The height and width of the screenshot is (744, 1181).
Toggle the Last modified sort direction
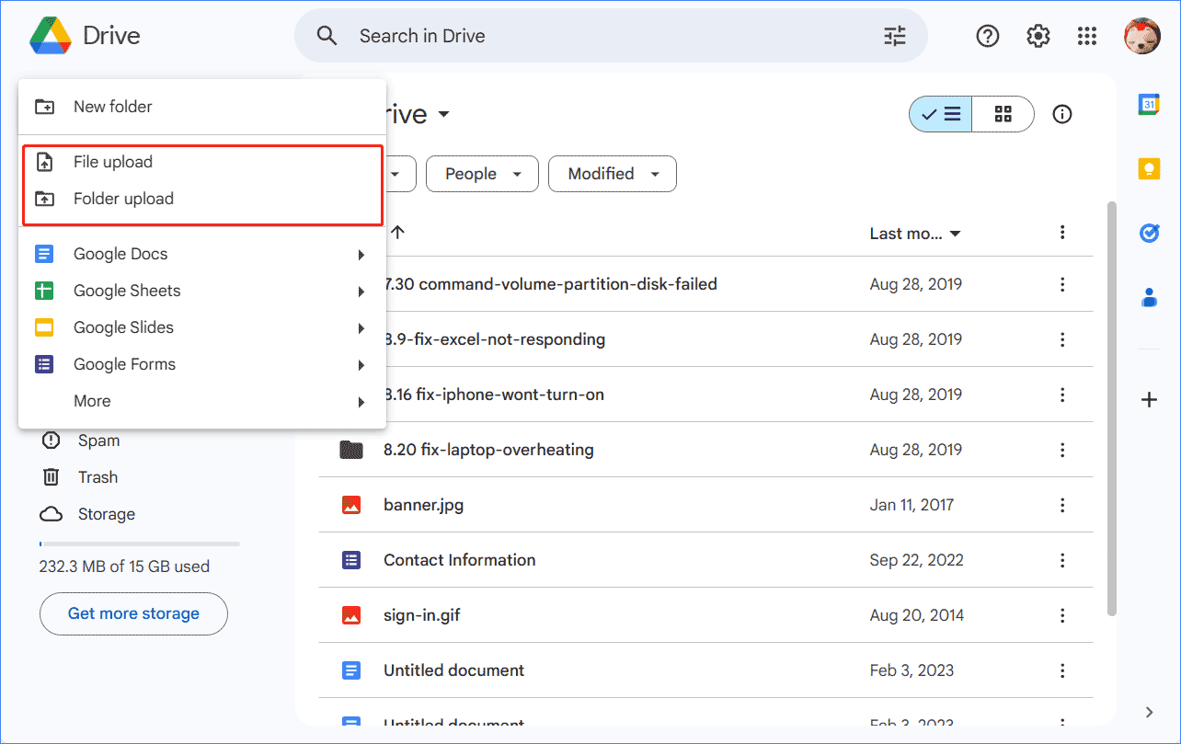916,233
